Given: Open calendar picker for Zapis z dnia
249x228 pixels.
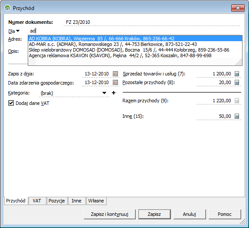Looking at the screenshot, I should point(115,74).
